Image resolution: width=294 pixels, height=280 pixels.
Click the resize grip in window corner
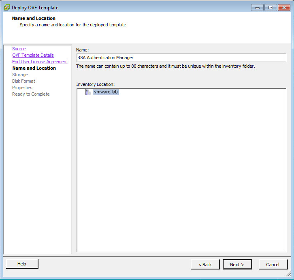pos(289,274)
